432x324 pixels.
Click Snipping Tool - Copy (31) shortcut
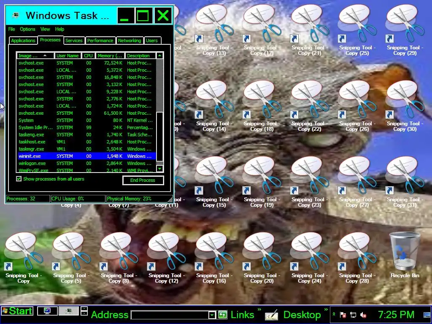405,182
